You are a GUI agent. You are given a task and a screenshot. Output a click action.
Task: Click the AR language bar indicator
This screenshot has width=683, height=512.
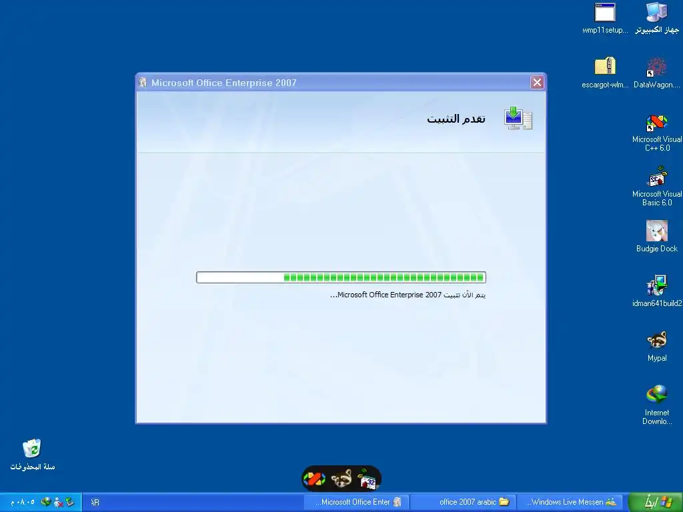click(95, 503)
